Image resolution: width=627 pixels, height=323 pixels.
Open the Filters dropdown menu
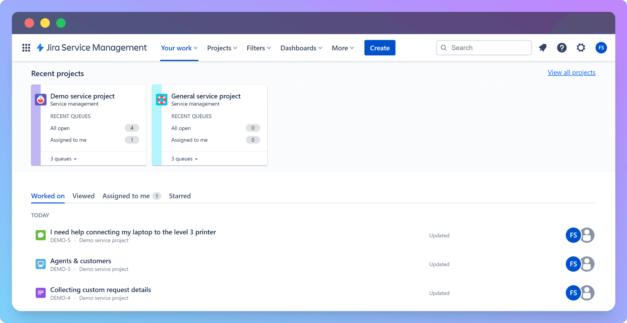pos(259,48)
